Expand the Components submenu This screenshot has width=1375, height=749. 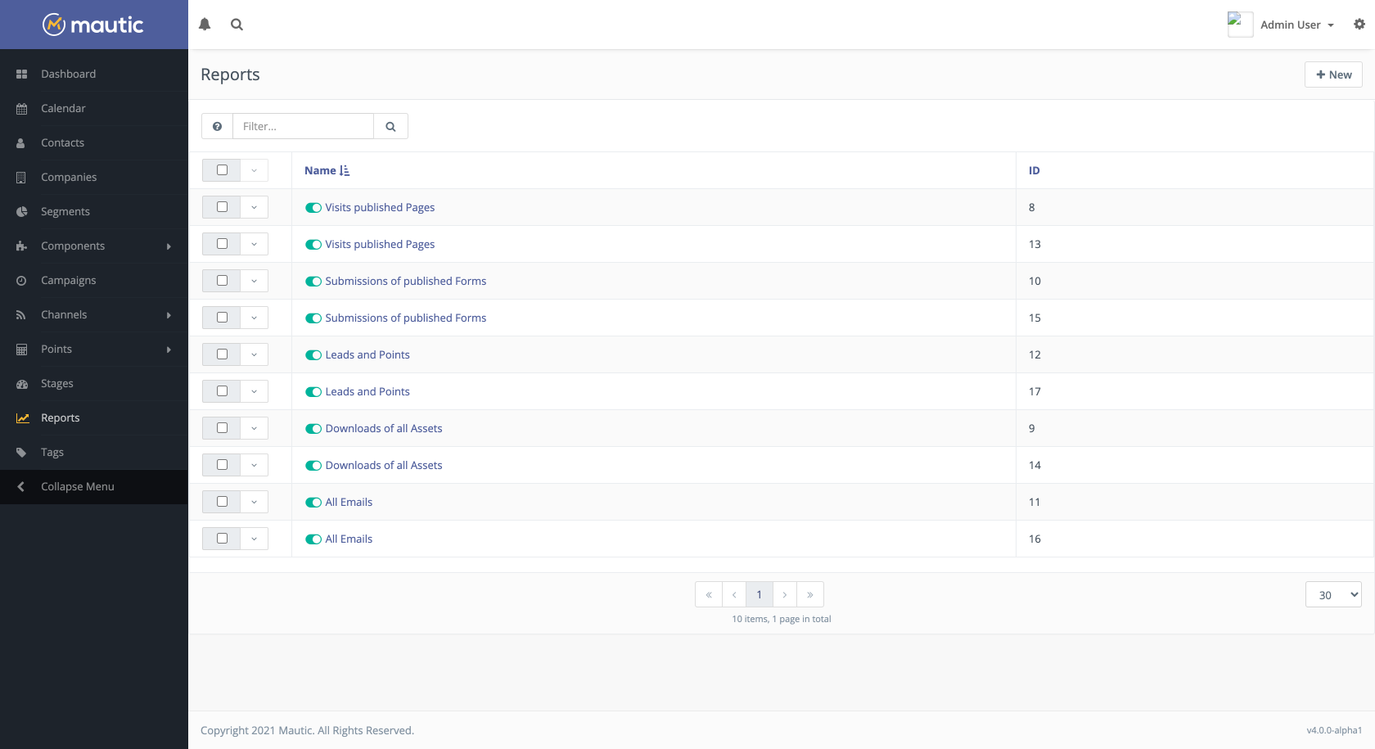coord(73,246)
